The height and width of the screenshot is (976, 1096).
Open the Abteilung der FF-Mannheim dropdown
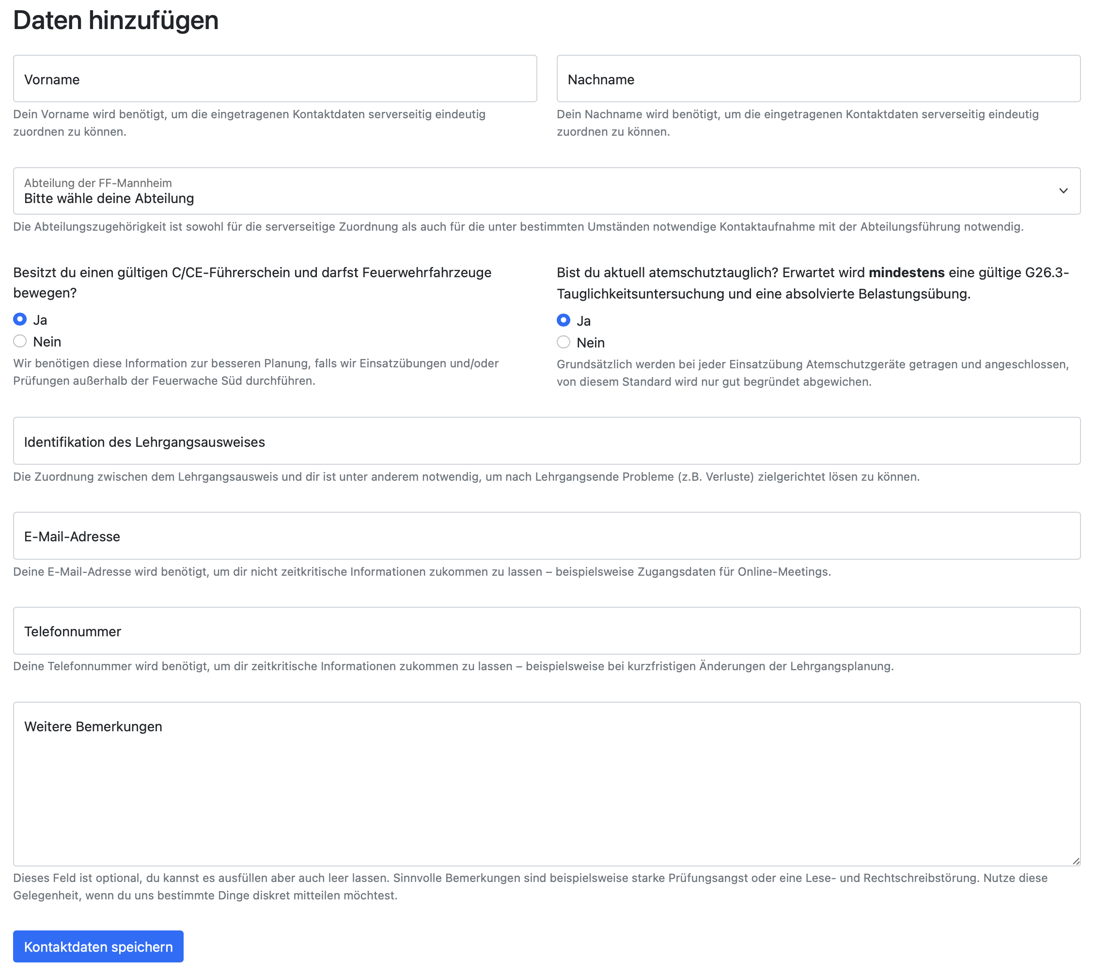tap(547, 191)
